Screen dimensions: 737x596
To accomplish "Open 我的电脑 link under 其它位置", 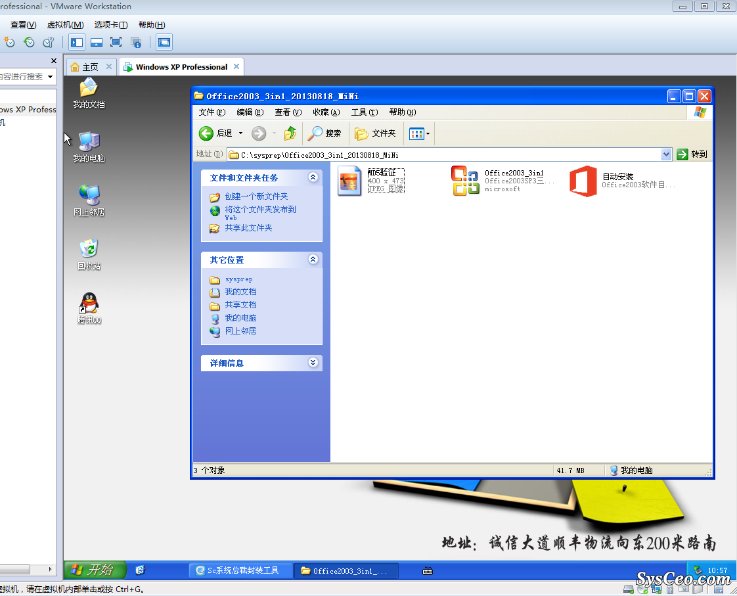I will click(240, 318).
